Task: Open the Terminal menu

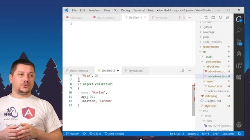Action: 139,10
